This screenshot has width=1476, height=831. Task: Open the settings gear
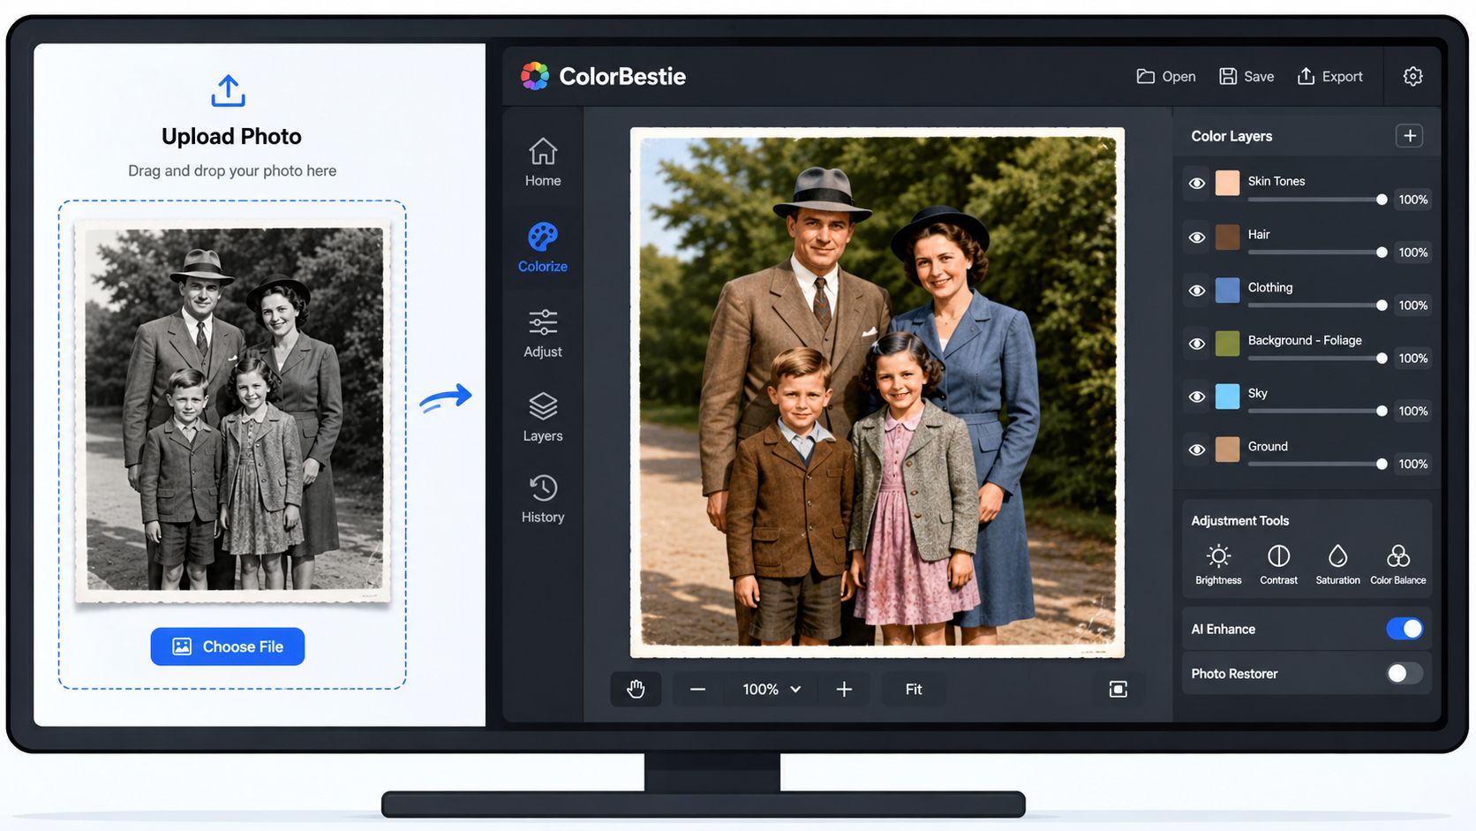click(1412, 76)
